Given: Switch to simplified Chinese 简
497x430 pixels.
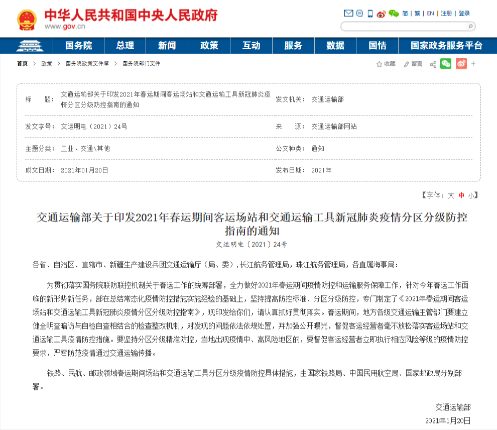Looking at the screenshot, I should point(405,14).
